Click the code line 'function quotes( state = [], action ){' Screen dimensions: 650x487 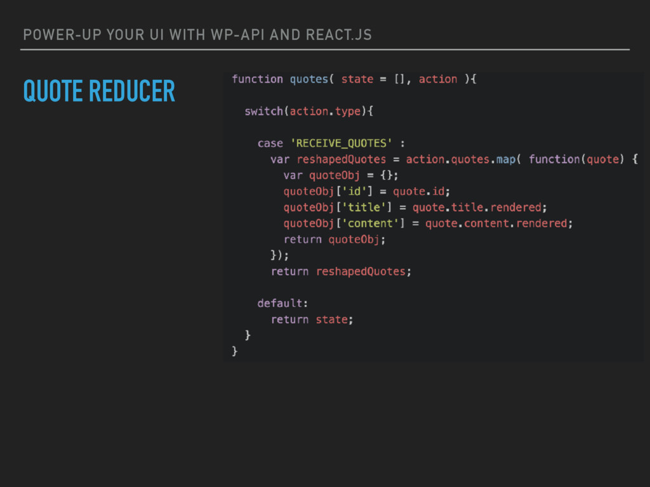coord(354,79)
